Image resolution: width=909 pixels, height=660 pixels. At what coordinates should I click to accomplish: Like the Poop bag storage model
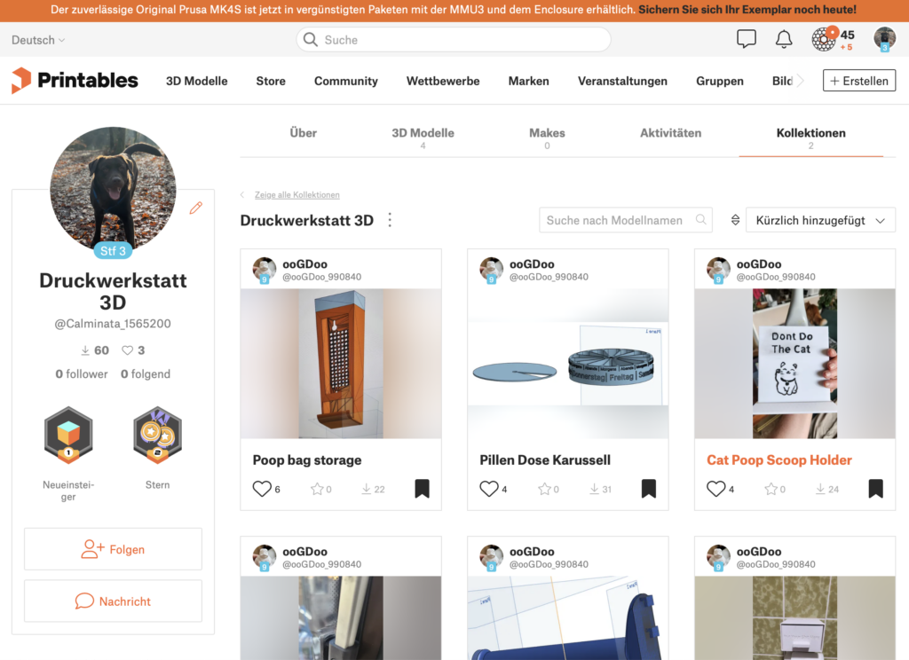click(x=262, y=489)
